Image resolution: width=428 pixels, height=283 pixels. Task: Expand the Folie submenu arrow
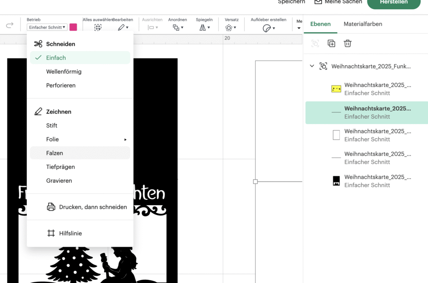pyautogui.click(x=125, y=140)
